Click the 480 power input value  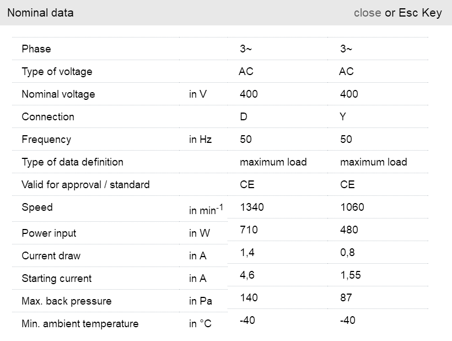[x=349, y=230]
